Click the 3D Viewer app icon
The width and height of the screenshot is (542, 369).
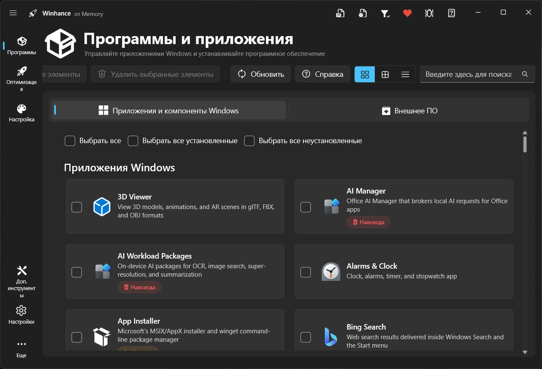(x=102, y=207)
